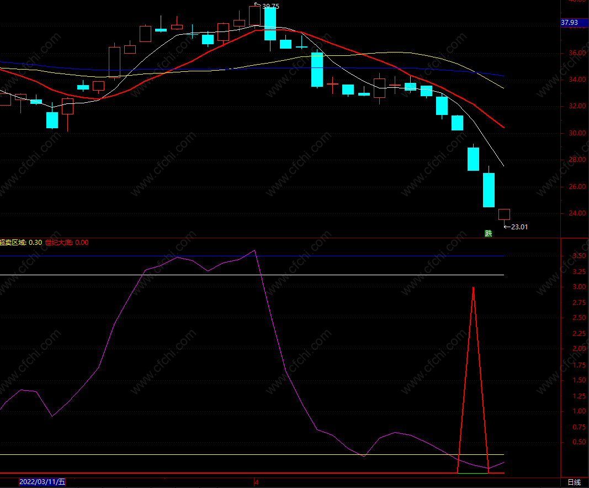The width and height of the screenshot is (589, 488).
Task: Click the 超卖区域: 0.30 indicator label
Action: pos(21,243)
